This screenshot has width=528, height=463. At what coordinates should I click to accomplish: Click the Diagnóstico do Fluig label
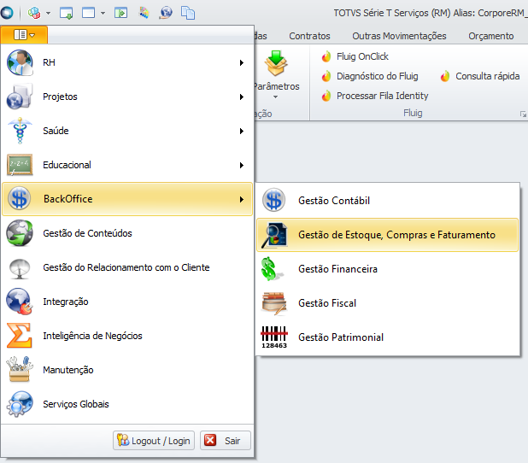click(377, 76)
